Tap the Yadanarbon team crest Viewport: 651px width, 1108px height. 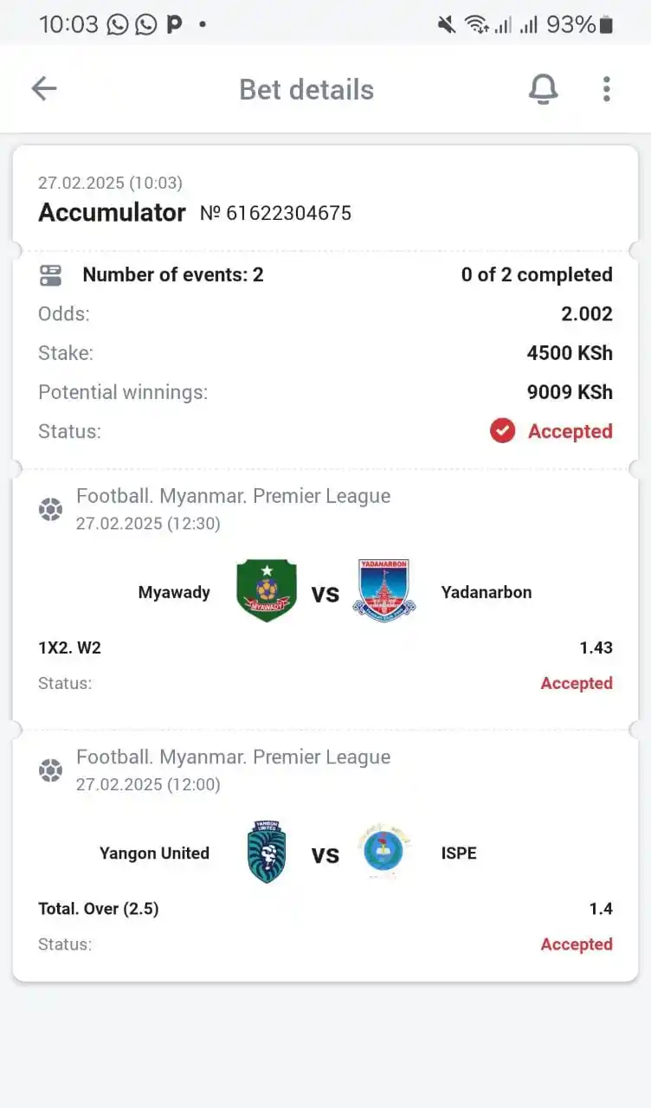pos(384,590)
